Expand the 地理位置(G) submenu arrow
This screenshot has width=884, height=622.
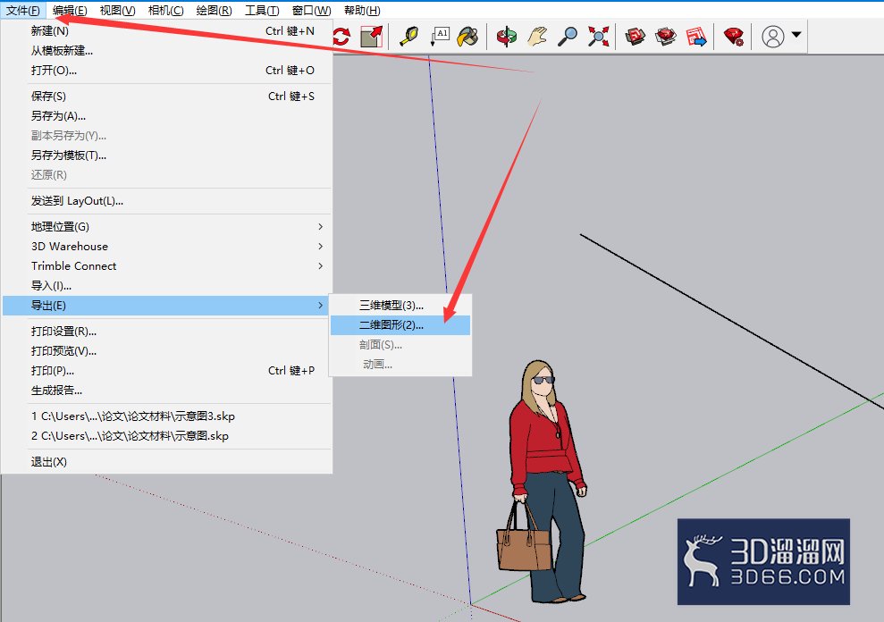320,227
